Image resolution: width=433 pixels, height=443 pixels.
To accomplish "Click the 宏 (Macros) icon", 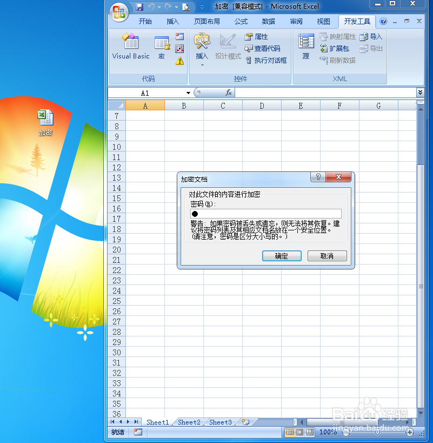I will pyautogui.click(x=161, y=46).
